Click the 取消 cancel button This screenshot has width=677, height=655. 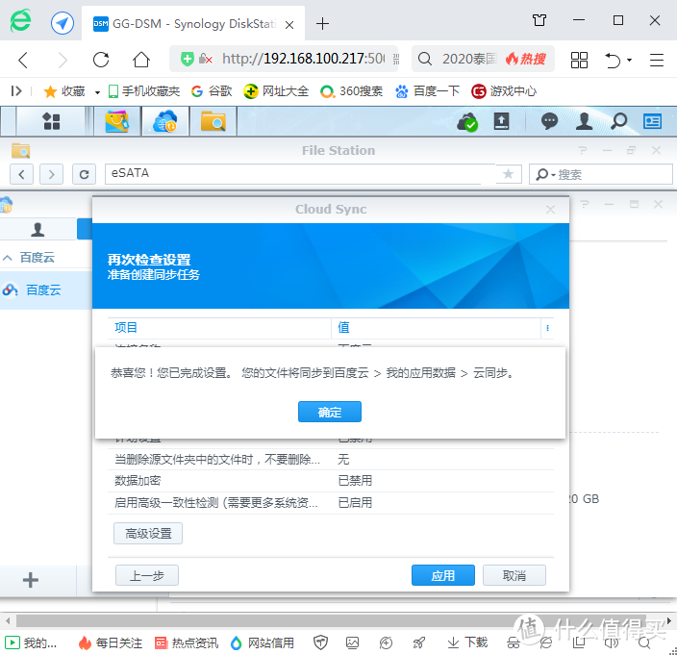pyautogui.click(x=514, y=575)
